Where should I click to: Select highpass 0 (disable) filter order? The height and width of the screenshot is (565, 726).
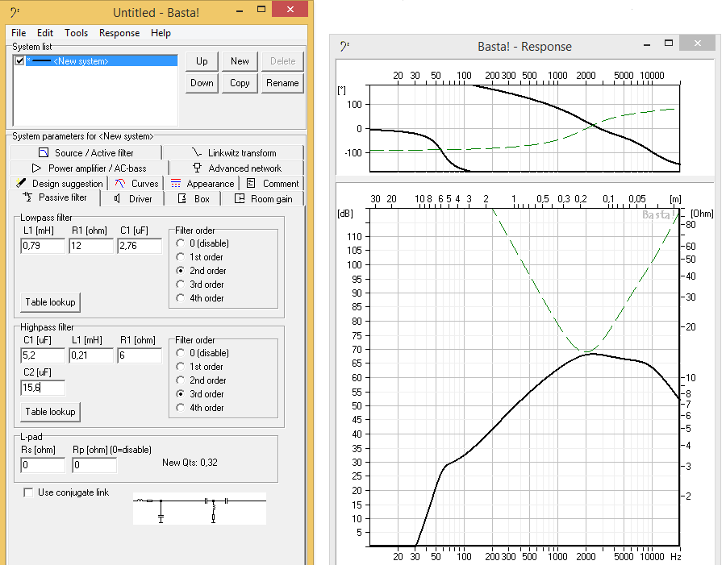[181, 353]
